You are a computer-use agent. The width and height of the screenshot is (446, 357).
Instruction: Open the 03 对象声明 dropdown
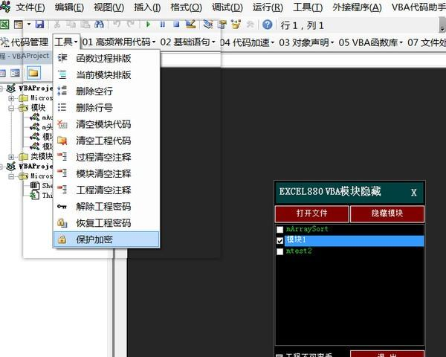point(306,42)
